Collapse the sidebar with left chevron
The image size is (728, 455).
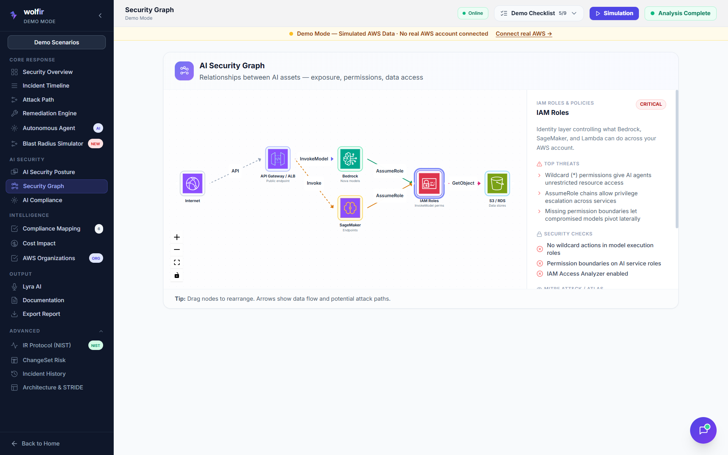tap(100, 16)
